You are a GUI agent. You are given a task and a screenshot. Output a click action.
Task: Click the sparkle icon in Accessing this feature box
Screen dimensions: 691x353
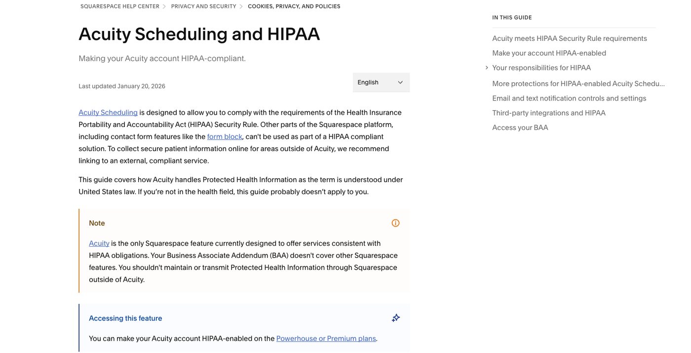pyautogui.click(x=395, y=318)
